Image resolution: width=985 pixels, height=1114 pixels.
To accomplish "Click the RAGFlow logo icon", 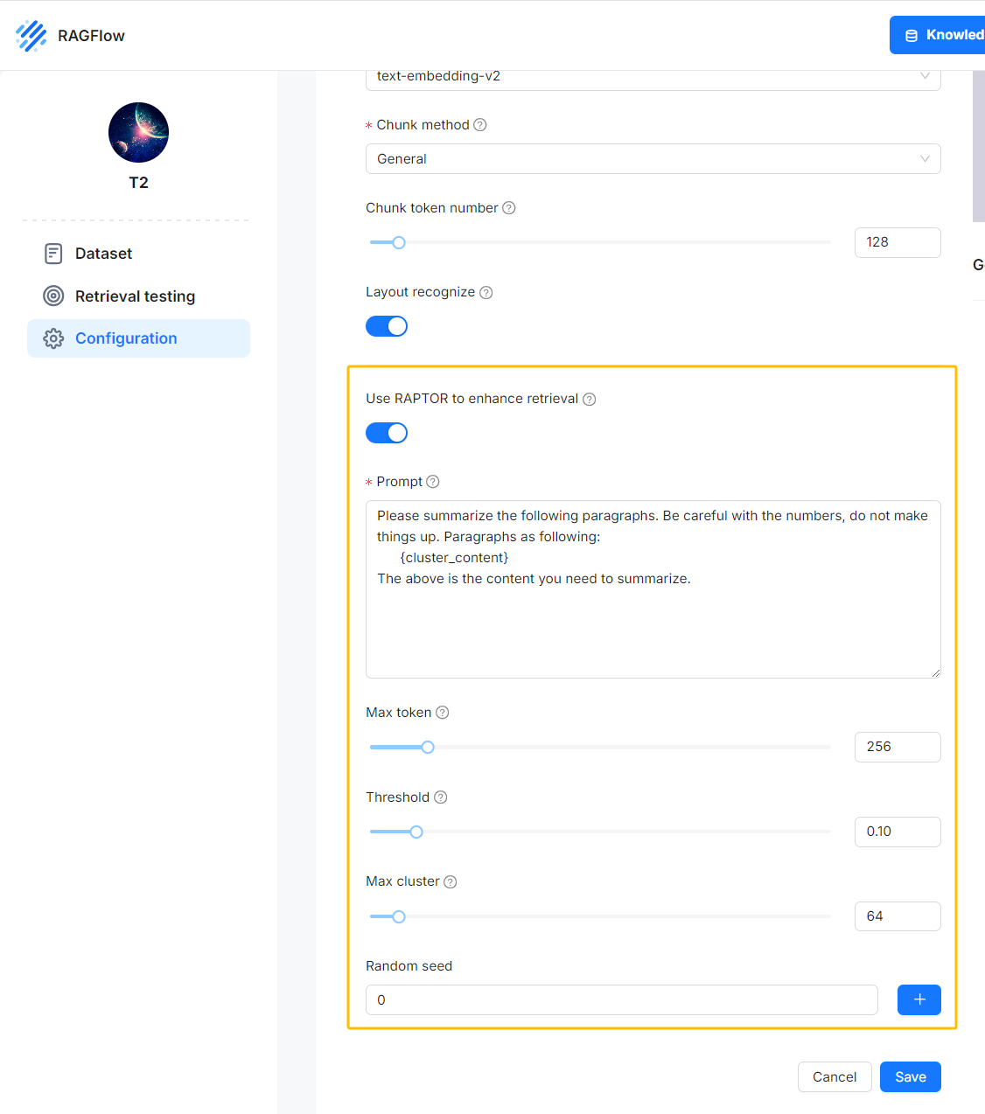I will click(x=31, y=36).
